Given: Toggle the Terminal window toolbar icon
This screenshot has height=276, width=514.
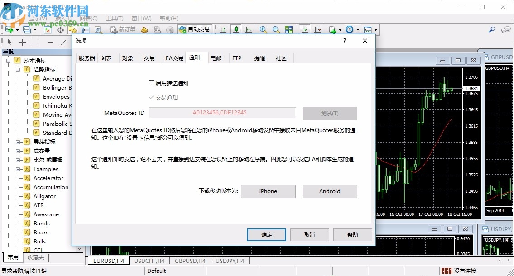Looking at the screenshot, I should pyautogui.click(x=86, y=30).
